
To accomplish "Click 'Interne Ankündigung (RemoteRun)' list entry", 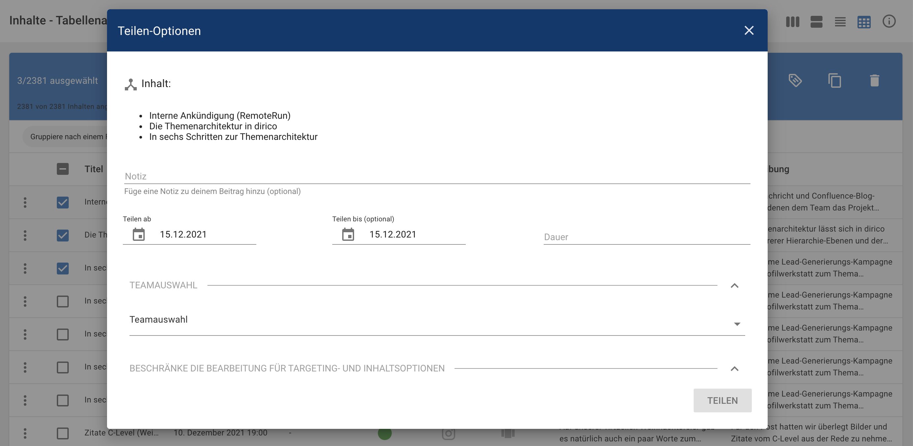I will pyautogui.click(x=220, y=115).
